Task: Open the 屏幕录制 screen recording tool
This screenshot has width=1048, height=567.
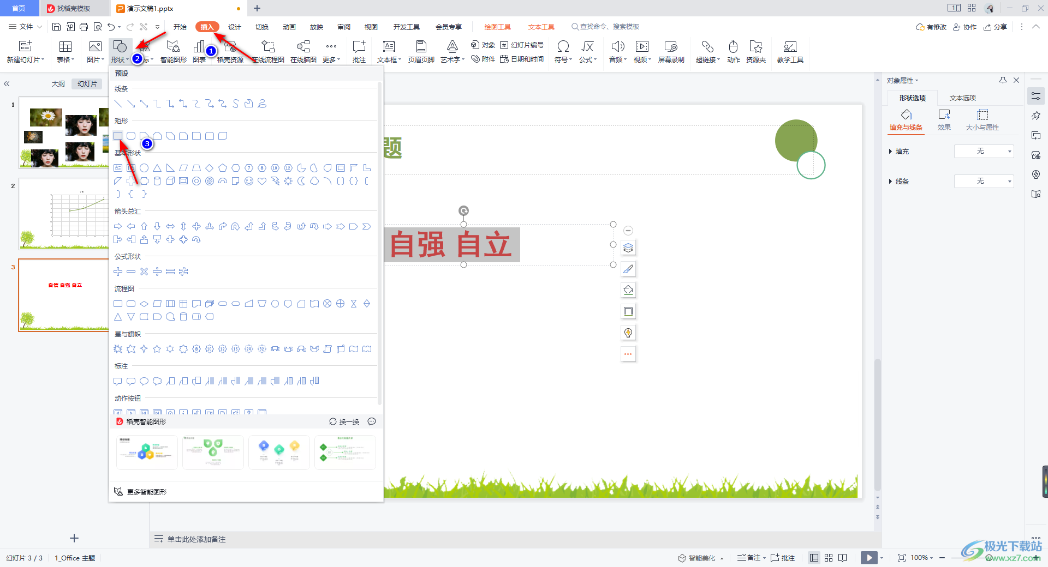Action: click(671, 51)
